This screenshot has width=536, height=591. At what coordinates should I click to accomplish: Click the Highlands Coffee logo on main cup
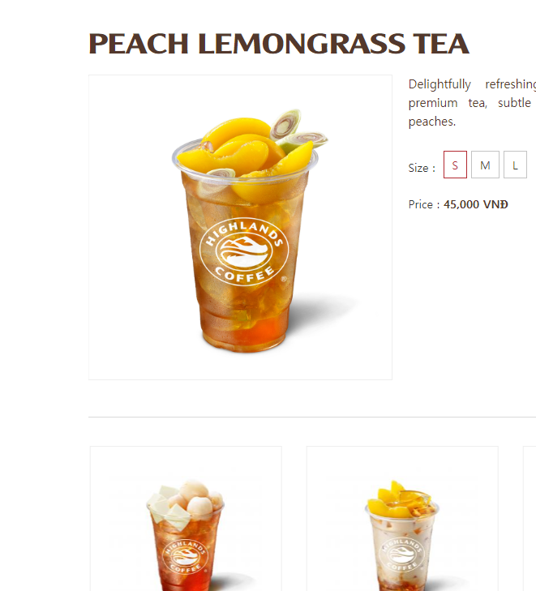(x=244, y=252)
